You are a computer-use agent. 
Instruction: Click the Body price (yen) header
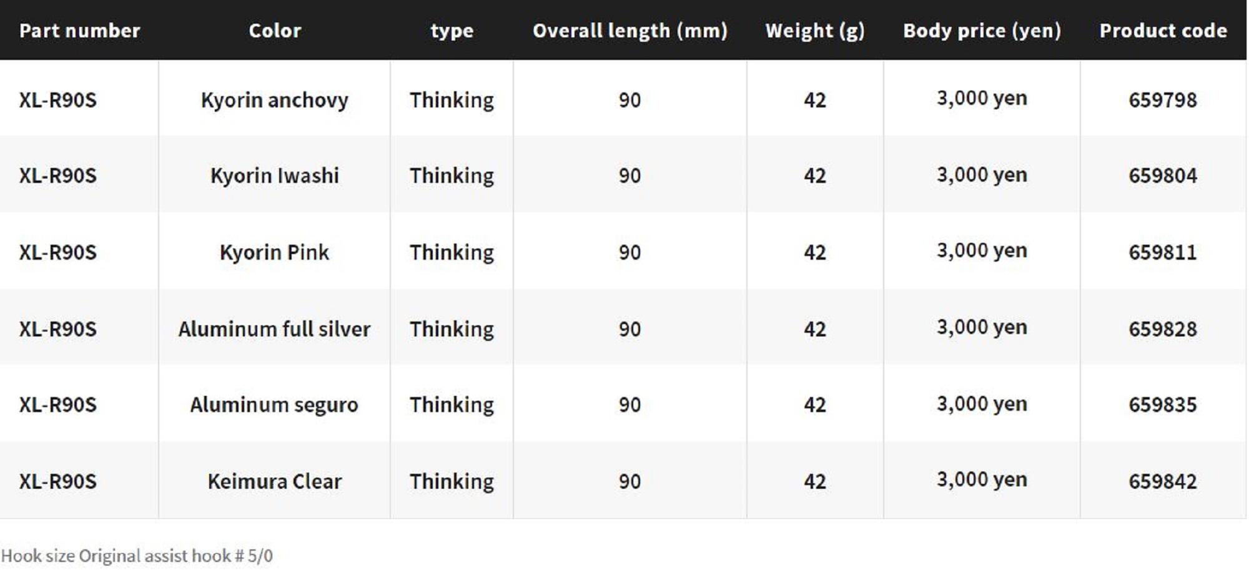click(x=981, y=31)
